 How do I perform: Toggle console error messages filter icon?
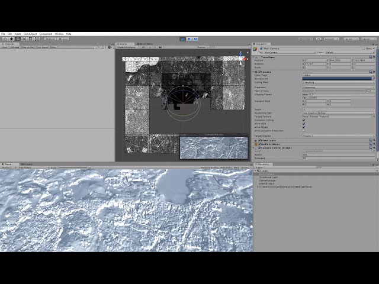(x=110, y=47)
